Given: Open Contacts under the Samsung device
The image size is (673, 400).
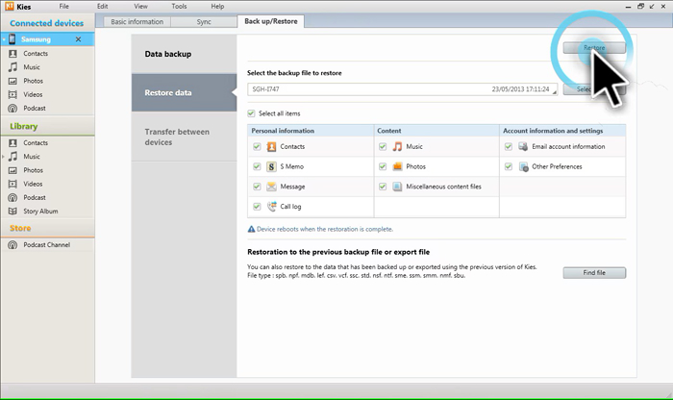Looking at the screenshot, I should coord(36,54).
